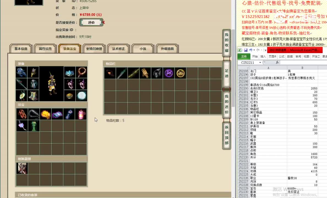The height and width of the screenshot is (198, 327).
Task: Click the Save icon in Excel
Action: (x=246, y=50)
